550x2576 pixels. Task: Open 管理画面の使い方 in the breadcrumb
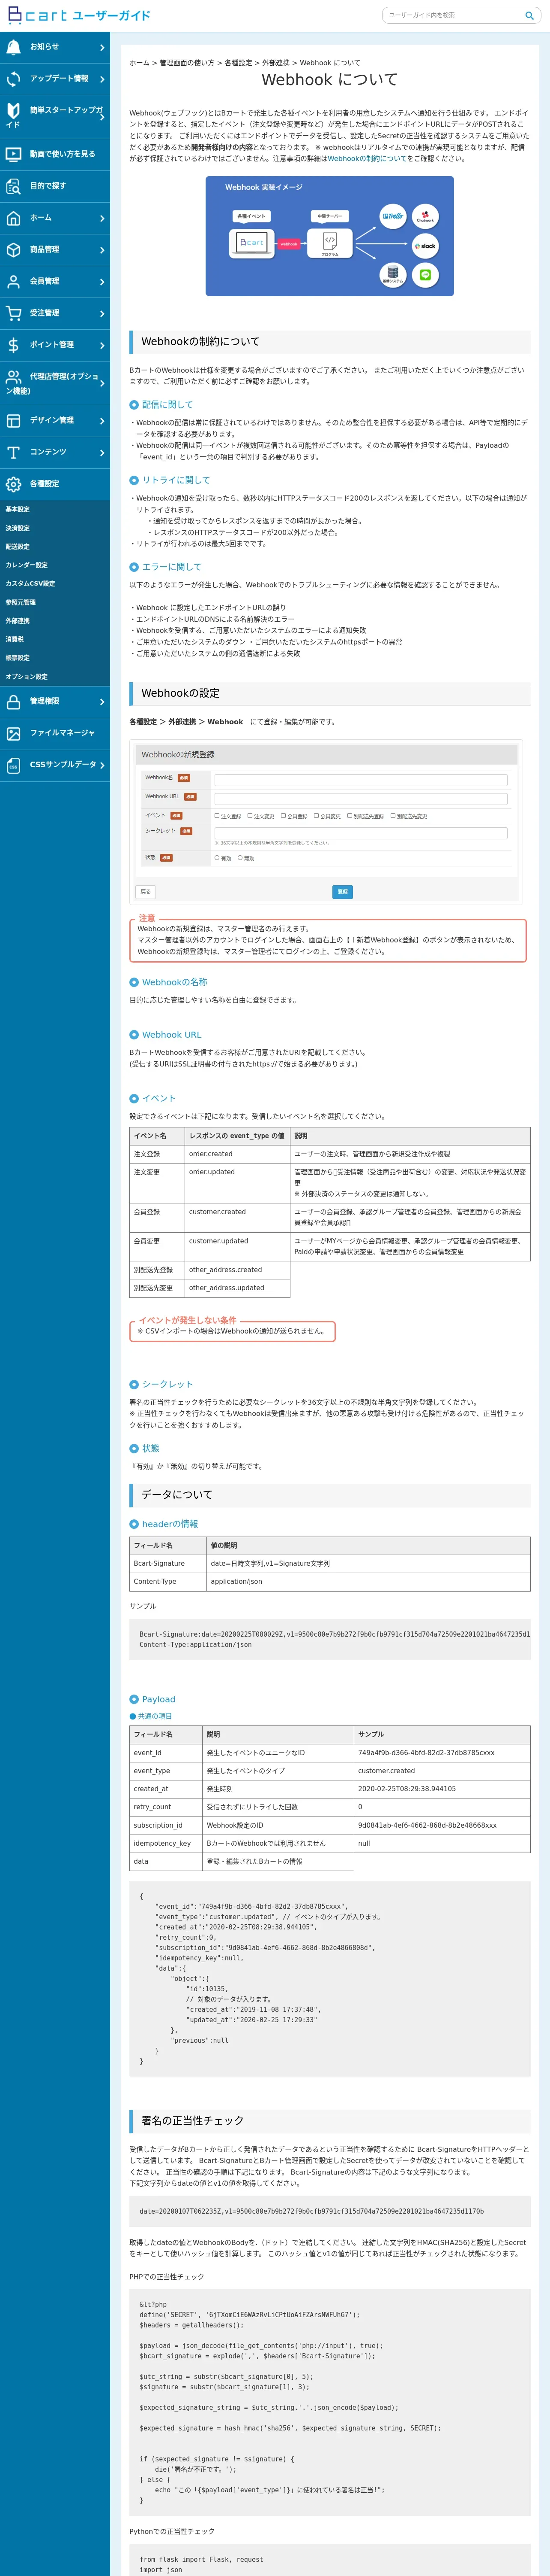click(187, 63)
